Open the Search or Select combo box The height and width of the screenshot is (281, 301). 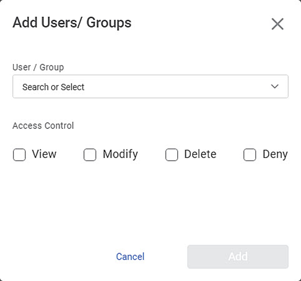pyautogui.click(x=150, y=86)
